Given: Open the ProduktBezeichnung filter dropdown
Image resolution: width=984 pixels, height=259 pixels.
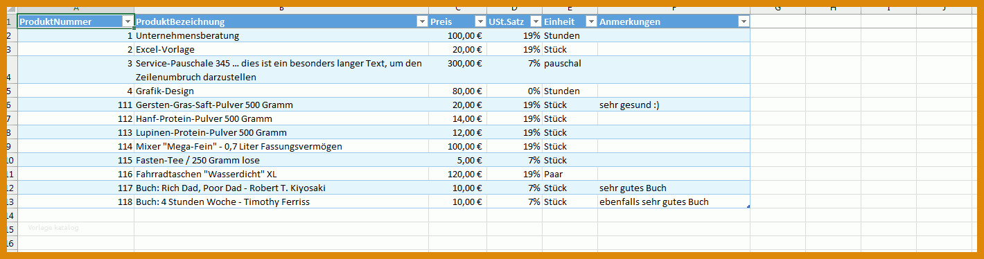Looking at the screenshot, I should pos(421,21).
